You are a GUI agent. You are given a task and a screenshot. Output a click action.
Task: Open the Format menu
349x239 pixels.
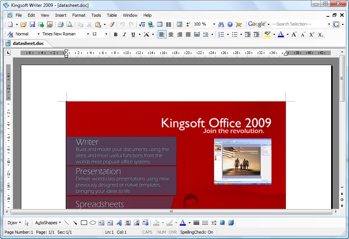(x=79, y=15)
